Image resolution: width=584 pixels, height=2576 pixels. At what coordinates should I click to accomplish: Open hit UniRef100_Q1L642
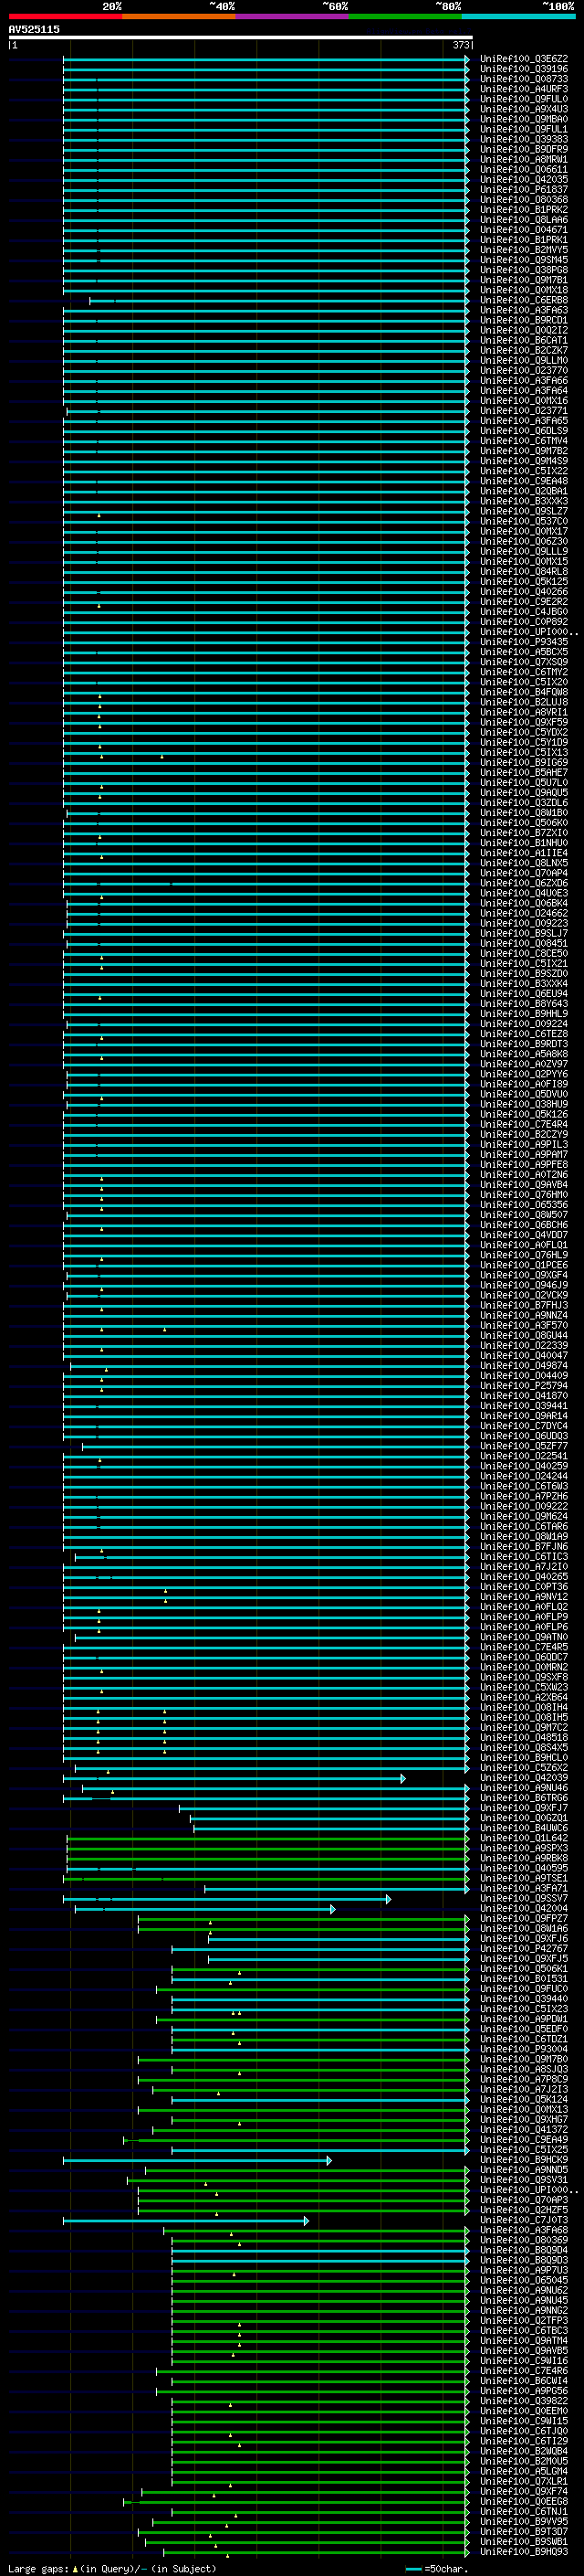(x=524, y=1837)
